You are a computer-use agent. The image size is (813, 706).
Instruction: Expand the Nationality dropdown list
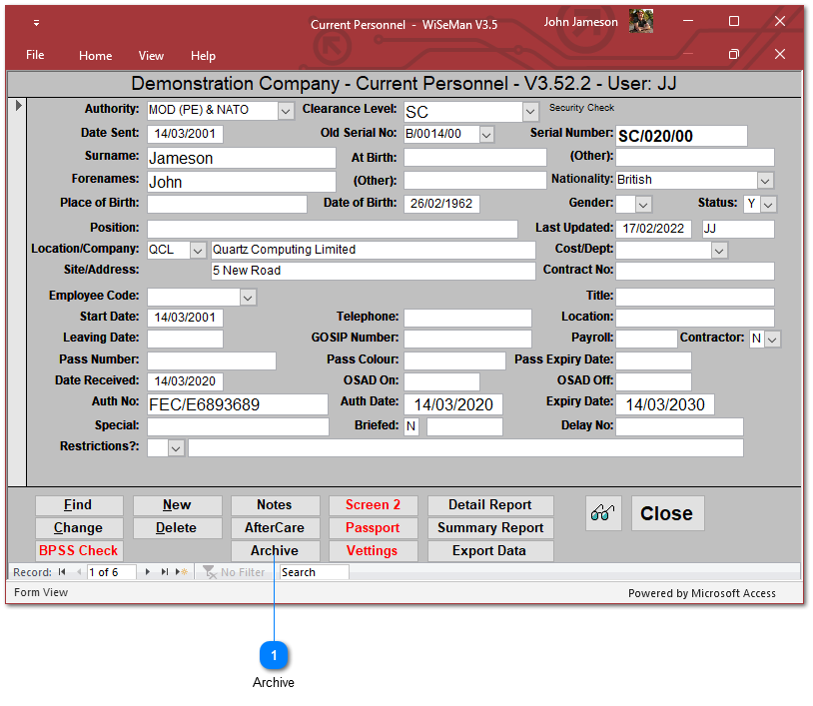765,181
